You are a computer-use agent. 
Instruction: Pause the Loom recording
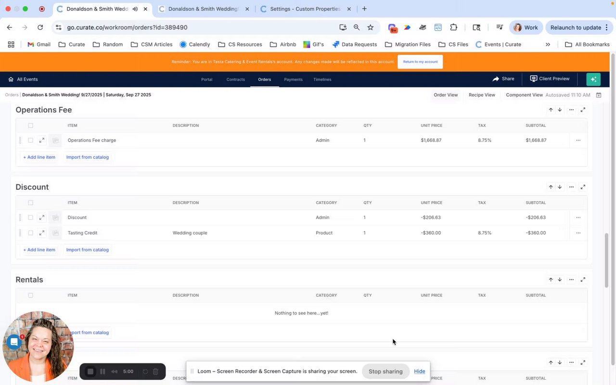pos(103,372)
